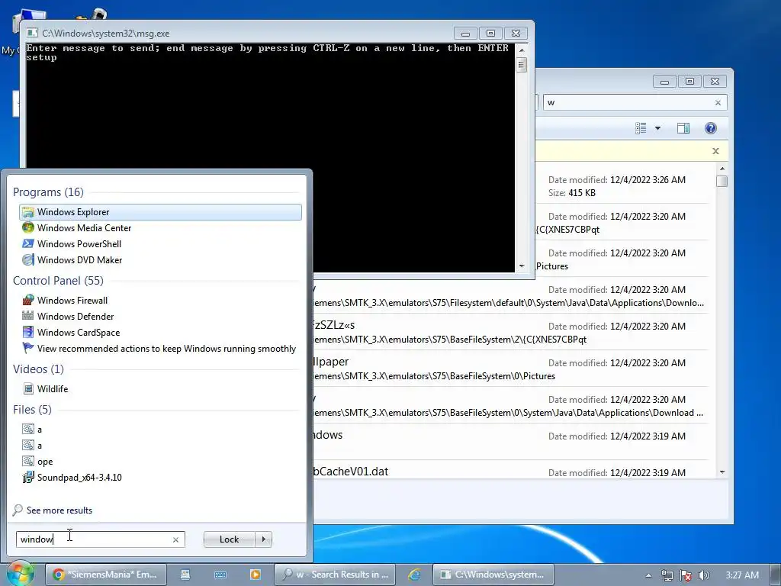Toggle the preview pane in Explorer
Viewport: 781px width, 586px height.
(x=683, y=128)
